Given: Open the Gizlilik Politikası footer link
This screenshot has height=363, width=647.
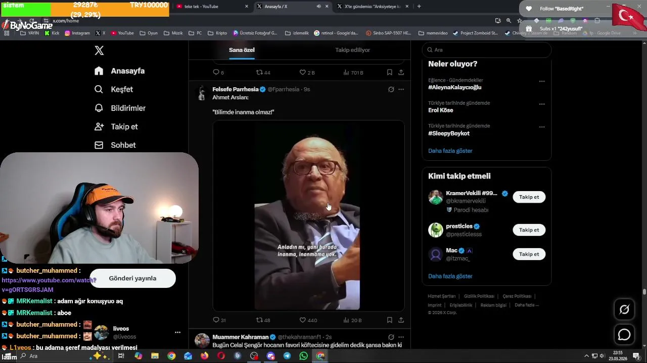Looking at the screenshot, I should point(479,296).
